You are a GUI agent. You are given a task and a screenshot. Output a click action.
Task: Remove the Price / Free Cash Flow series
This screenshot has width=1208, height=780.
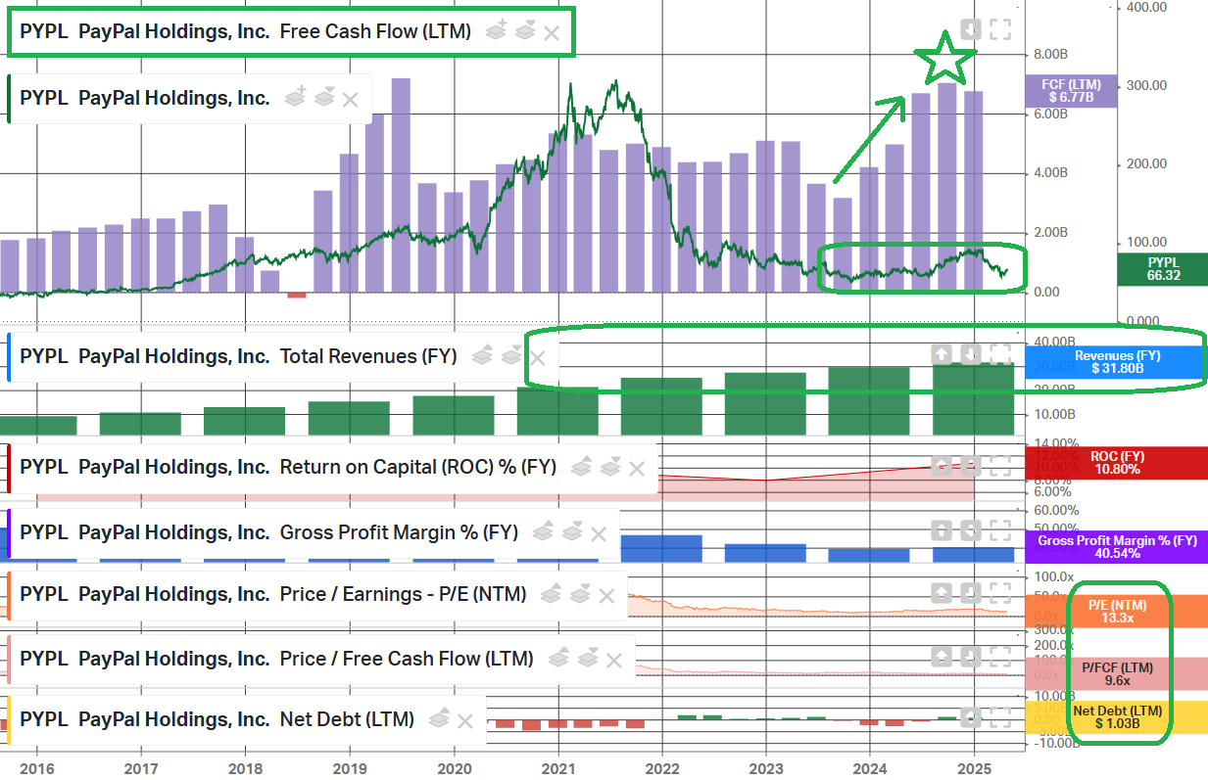coord(614,660)
